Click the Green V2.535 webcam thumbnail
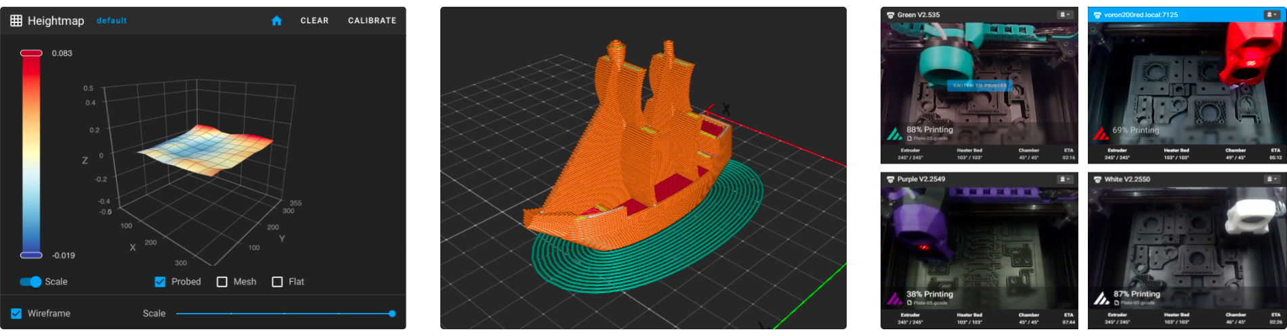The width and height of the screenshot is (1287, 336). tap(979, 82)
